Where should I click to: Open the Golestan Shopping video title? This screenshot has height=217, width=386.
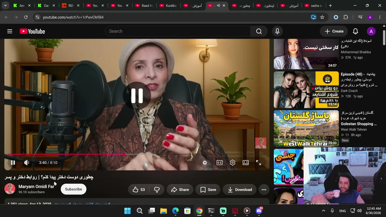[x=359, y=118]
